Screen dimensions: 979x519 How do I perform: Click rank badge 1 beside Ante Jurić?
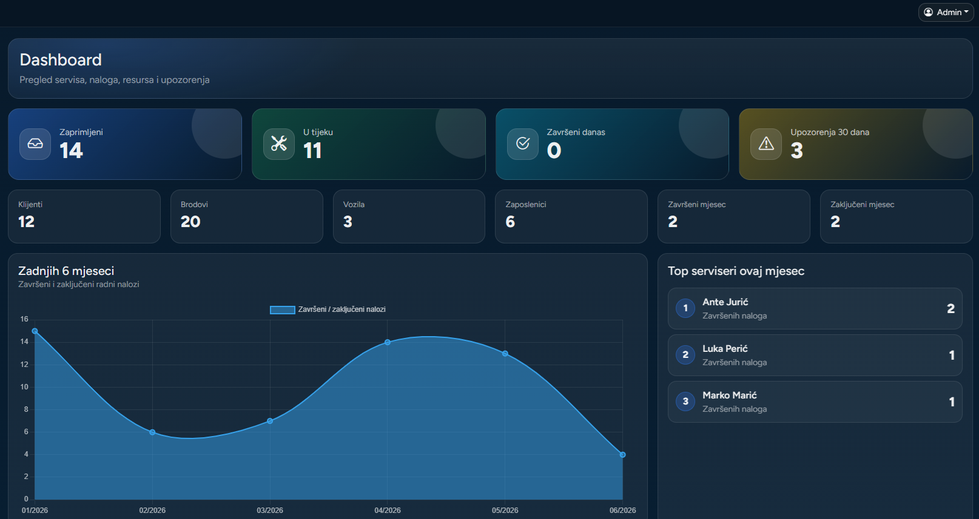pyautogui.click(x=685, y=308)
